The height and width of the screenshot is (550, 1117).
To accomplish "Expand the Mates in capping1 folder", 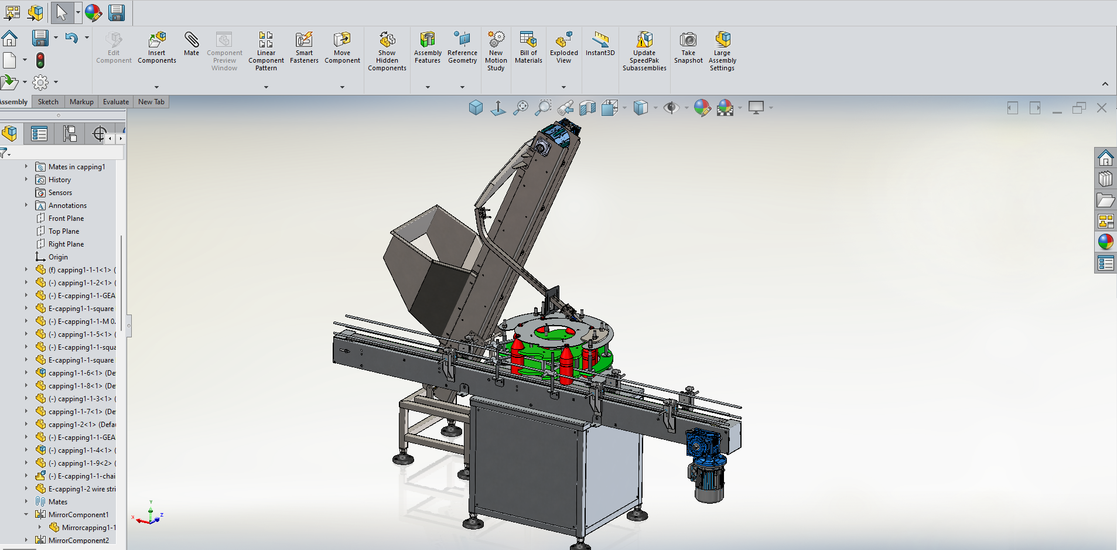I will [26, 167].
